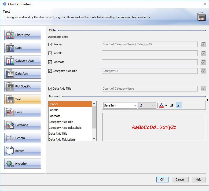Toggle italic font style
The image size is (209, 191).
click(x=179, y=105)
